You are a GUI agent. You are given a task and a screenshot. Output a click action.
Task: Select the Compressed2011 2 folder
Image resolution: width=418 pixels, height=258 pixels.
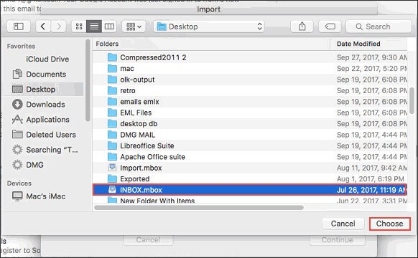[250, 57]
